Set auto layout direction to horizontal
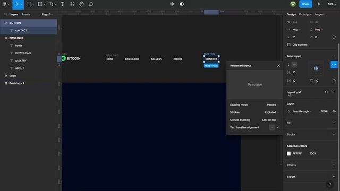 294,65
